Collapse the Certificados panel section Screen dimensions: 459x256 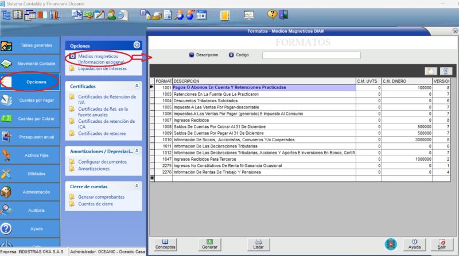click(x=137, y=86)
